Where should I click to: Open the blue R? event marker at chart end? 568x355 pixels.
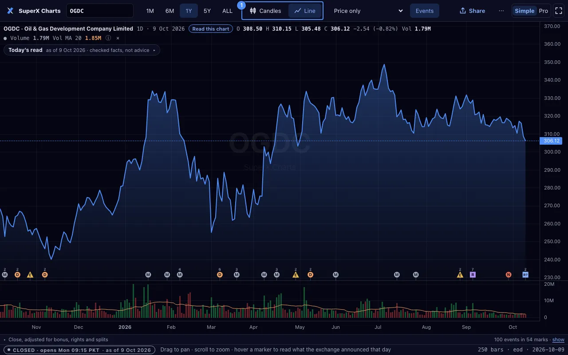[x=525, y=275]
